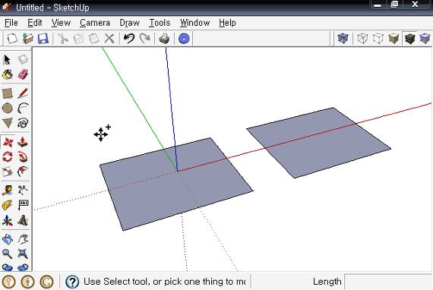This screenshot has height=290, width=433.
Task: Create a new document with New icon
Action: coord(12,39)
